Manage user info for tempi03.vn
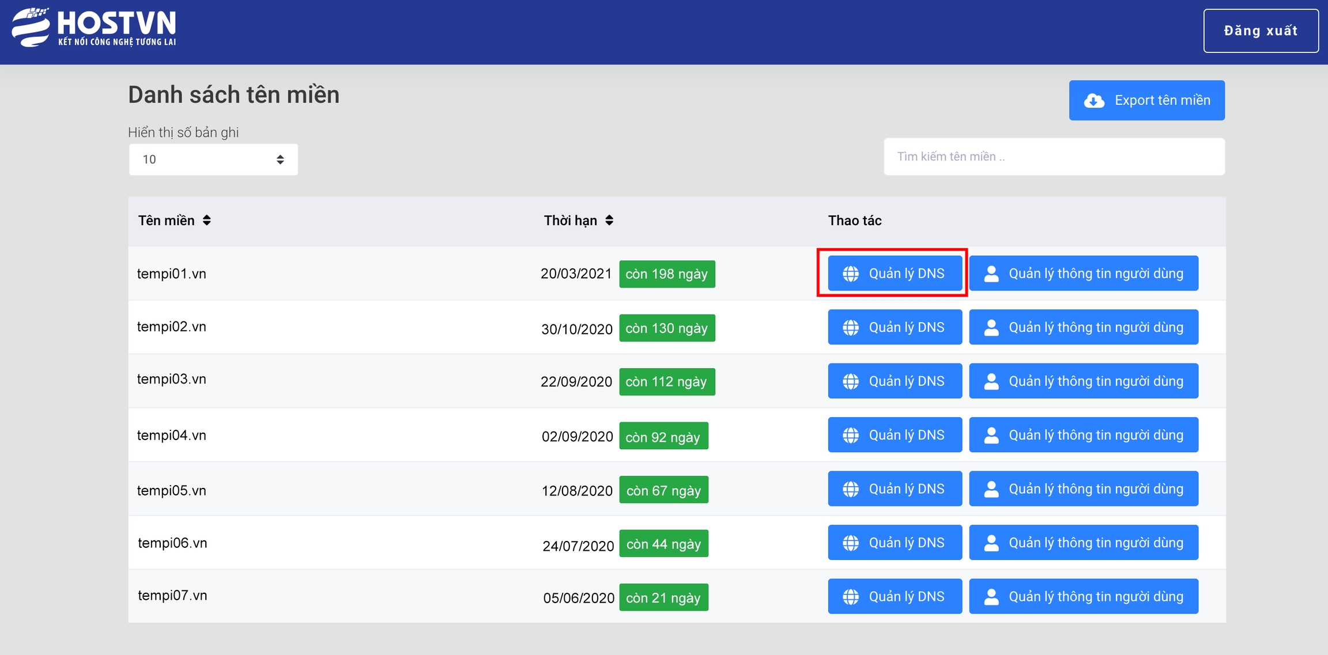The image size is (1328, 655). (x=1083, y=381)
